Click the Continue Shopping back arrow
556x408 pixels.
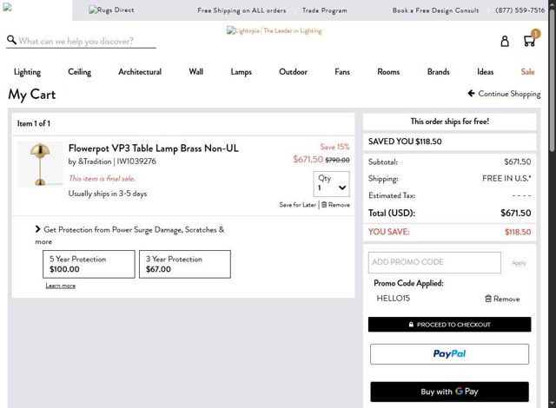[471, 94]
